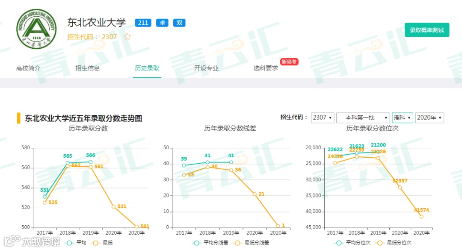The height and width of the screenshot is (250, 462).
Task: Select the 历史录取 tab
Action: tap(147, 68)
